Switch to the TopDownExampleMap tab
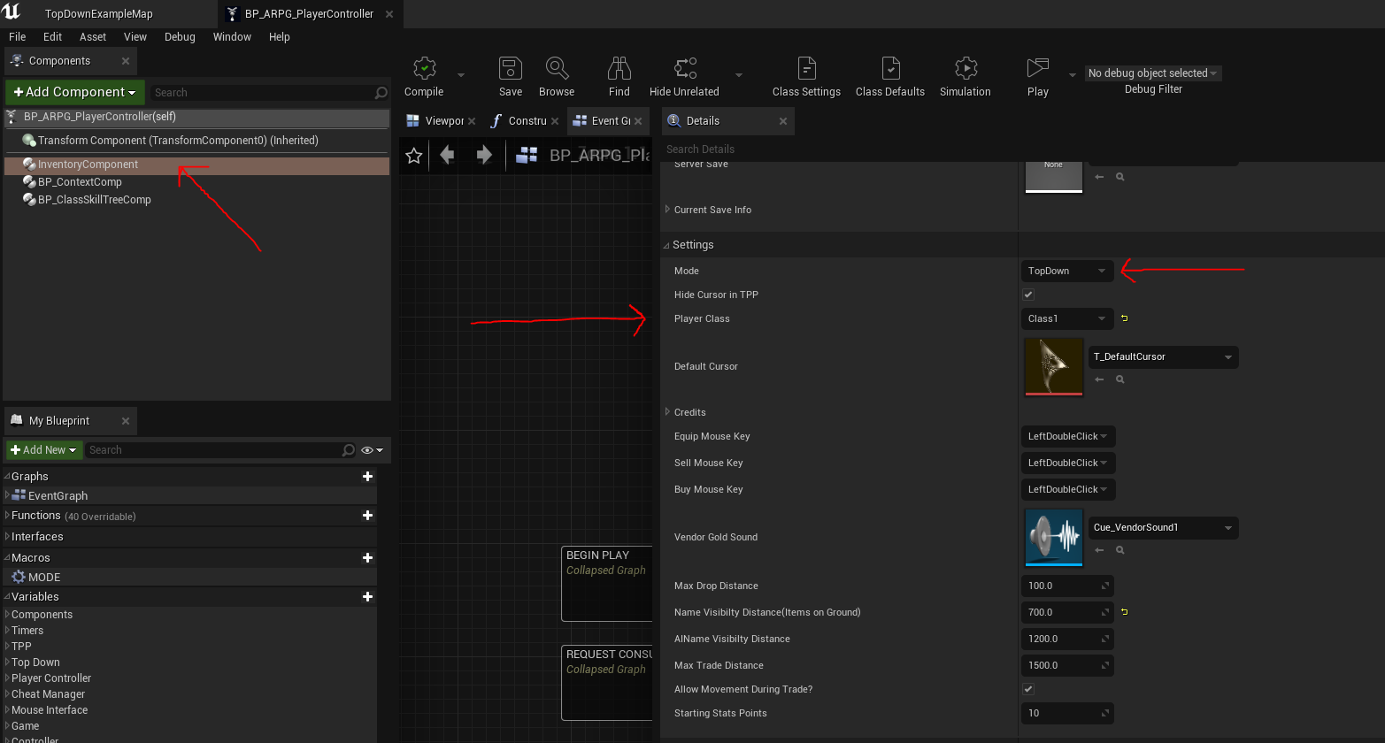 point(99,14)
